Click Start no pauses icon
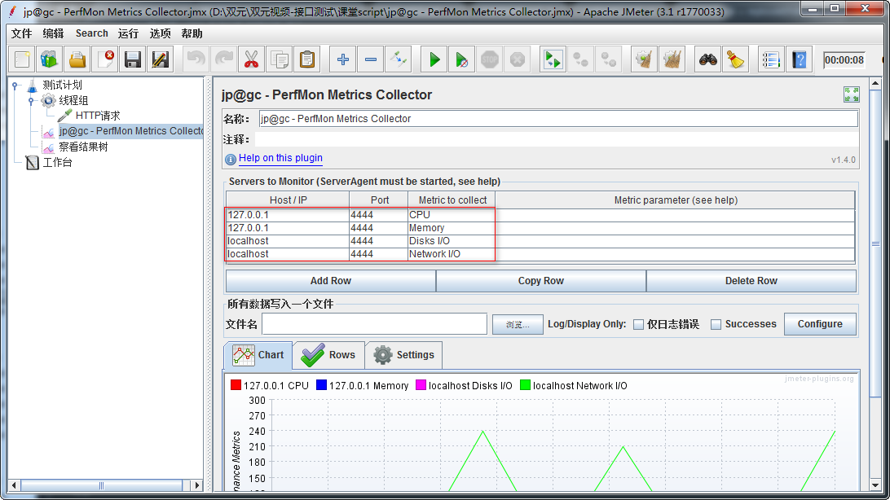The width and height of the screenshot is (890, 500). [462, 59]
